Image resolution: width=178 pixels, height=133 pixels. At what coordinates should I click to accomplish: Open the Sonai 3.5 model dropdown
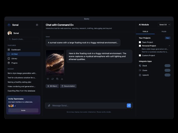tap(164, 25)
